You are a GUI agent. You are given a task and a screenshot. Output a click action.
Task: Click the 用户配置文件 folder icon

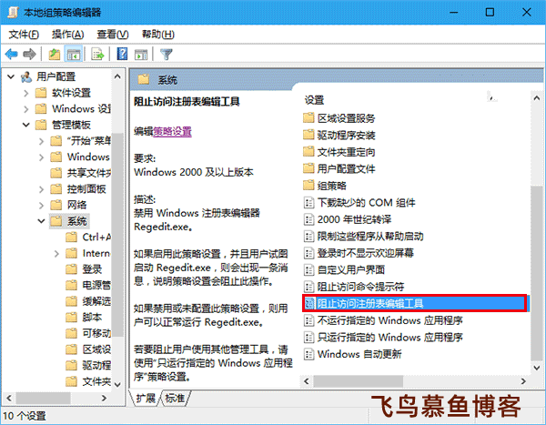tap(308, 168)
